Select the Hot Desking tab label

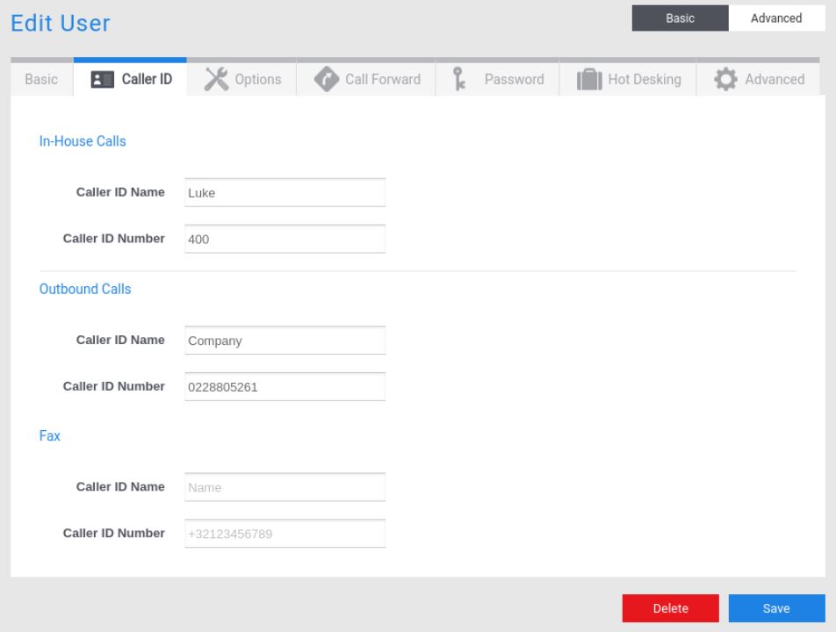pos(644,80)
